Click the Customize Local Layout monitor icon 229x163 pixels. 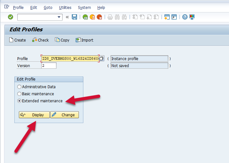tap(192, 17)
